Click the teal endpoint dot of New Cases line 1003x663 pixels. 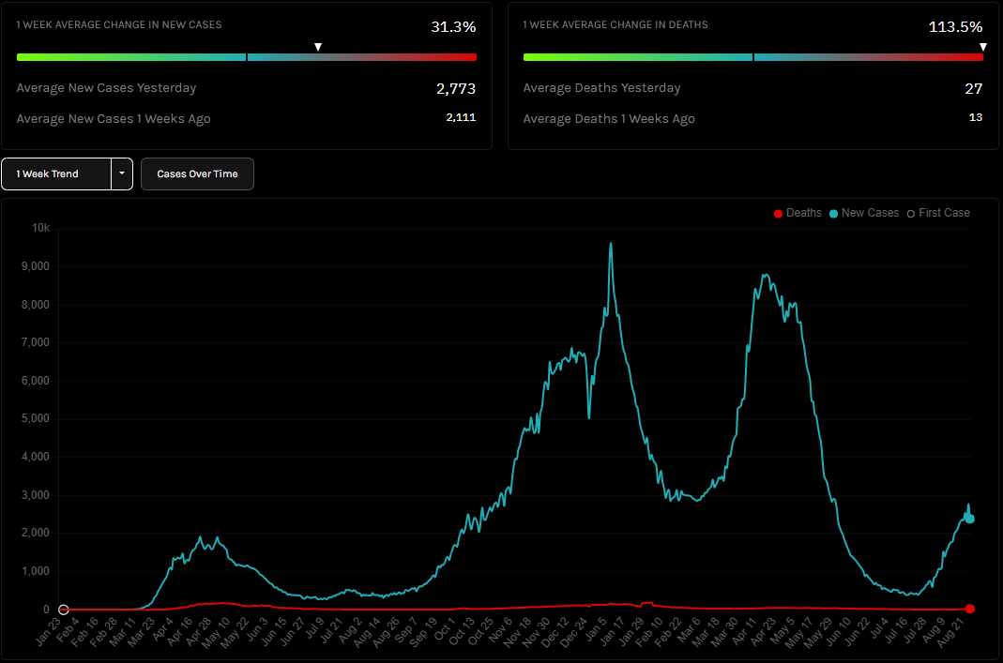[x=970, y=519]
